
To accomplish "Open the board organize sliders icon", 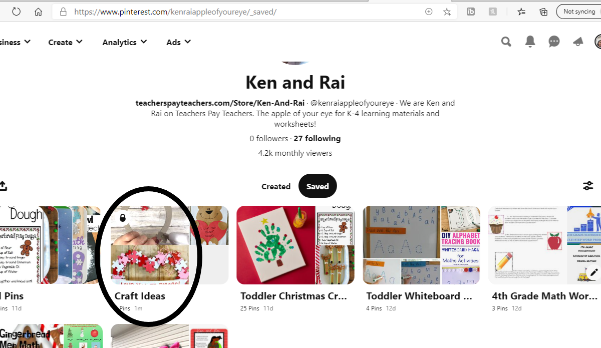I will click(588, 186).
